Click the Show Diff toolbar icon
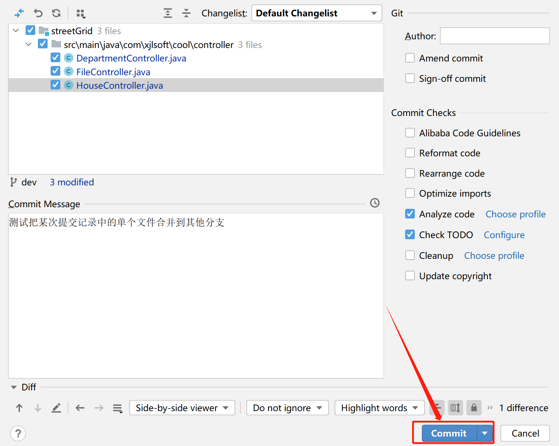559x446 pixels. [x=19, y=13]
